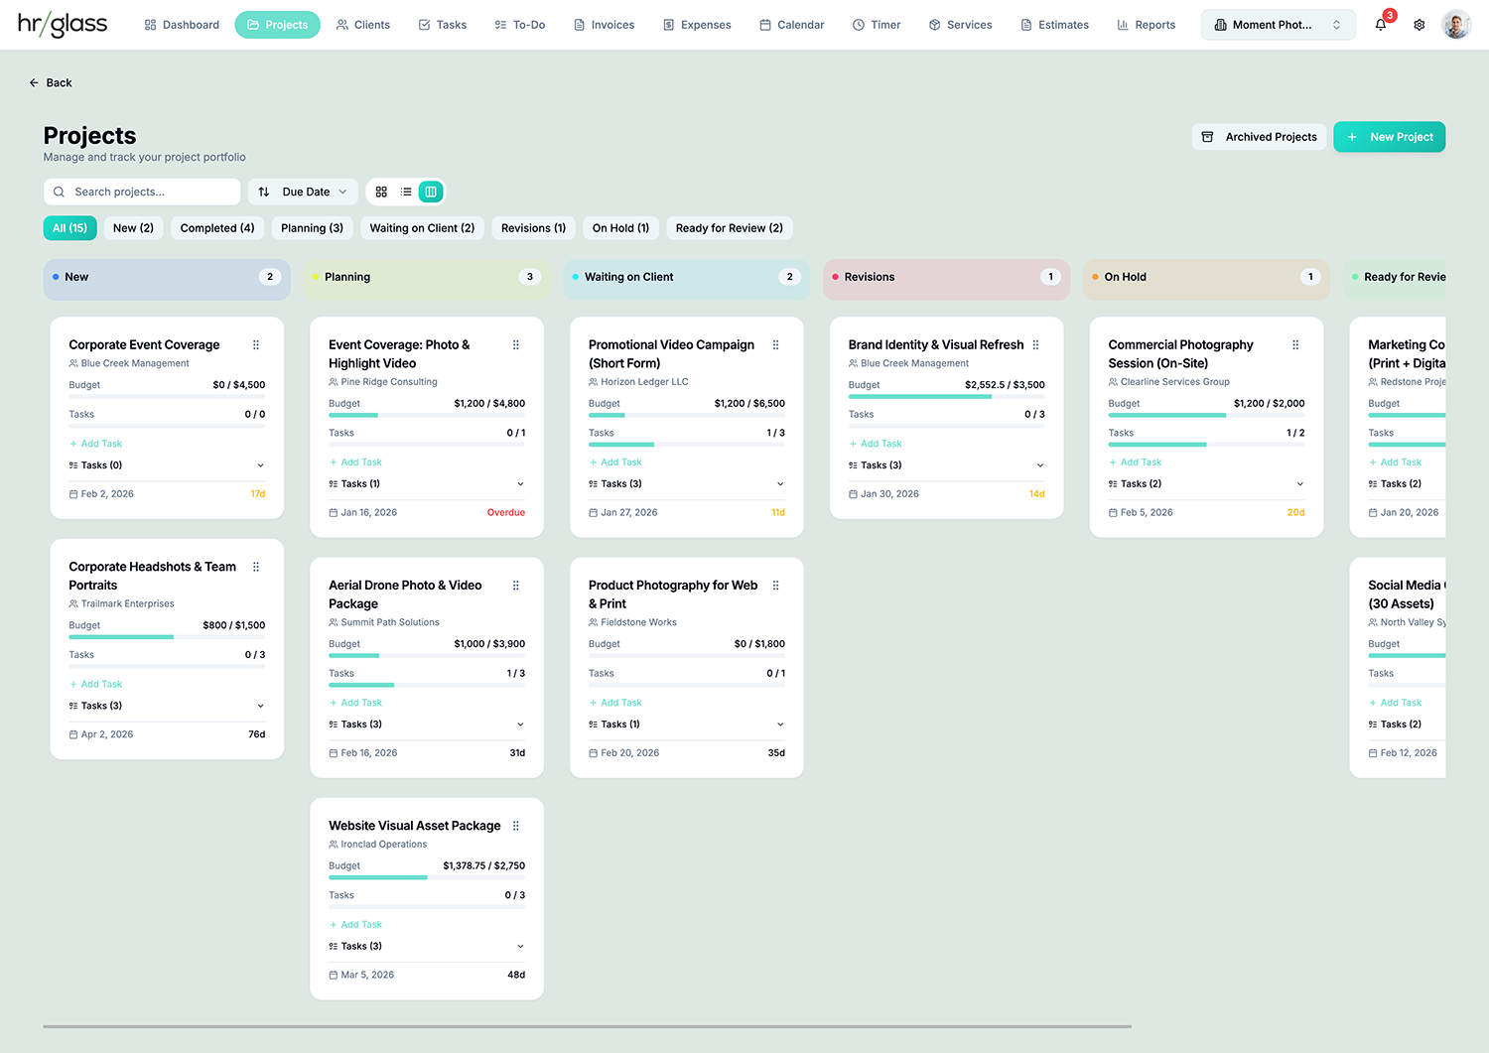Open the settings gear icon
Image resolution: width=1489 pixels, height=1053 pixels.
coord(1420,25)
